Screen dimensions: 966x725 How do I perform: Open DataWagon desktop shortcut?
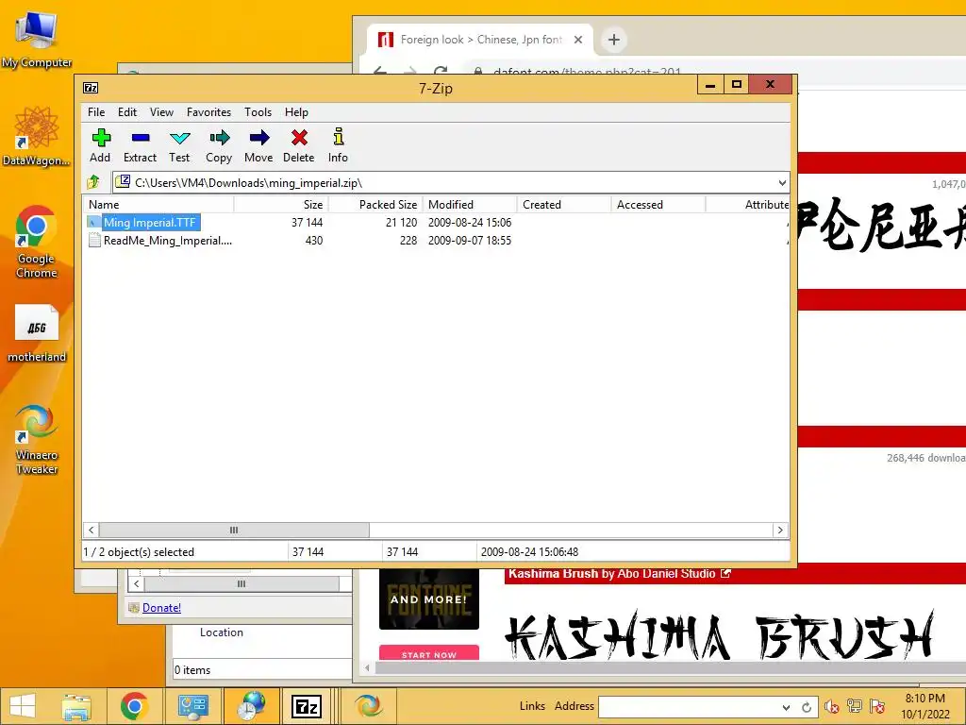37,136
